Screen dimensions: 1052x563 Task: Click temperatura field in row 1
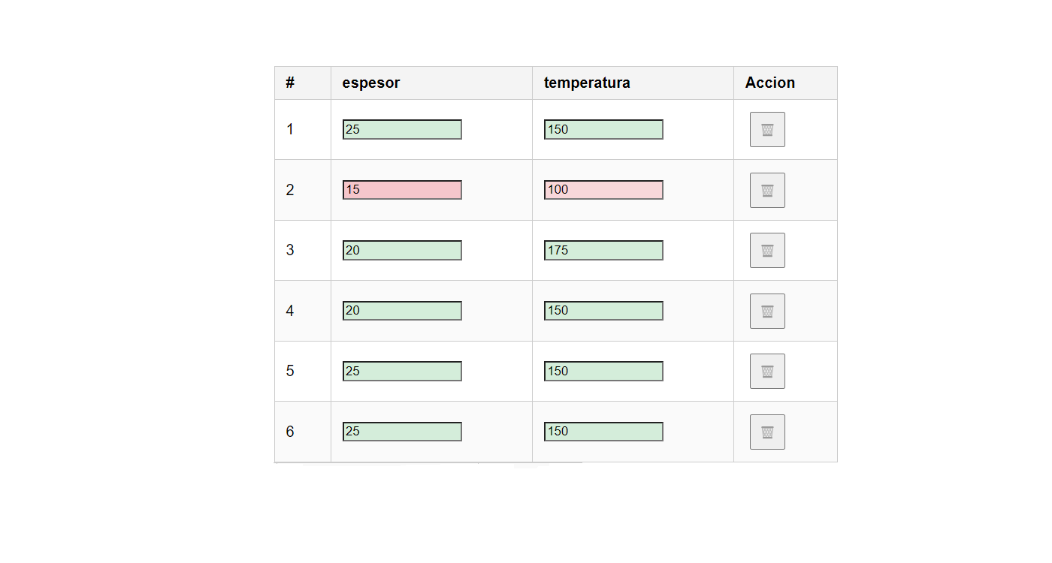[603, 130]
